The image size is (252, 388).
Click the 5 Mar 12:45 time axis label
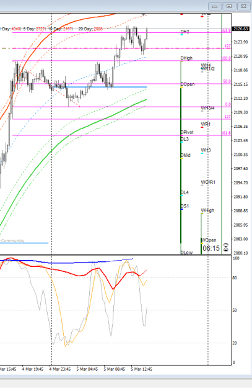pos(141,369)
